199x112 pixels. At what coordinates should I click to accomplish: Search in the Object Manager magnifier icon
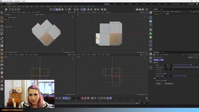tap(192, 12)
